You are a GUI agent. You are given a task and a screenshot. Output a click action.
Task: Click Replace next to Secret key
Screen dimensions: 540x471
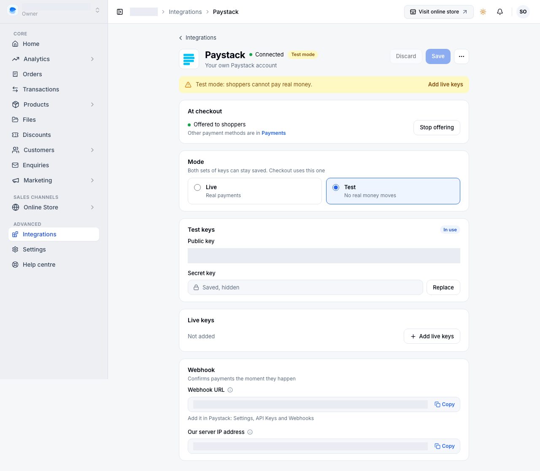(443, 287)
